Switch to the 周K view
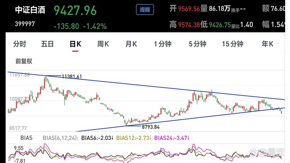Screen dimensions: 290x163 pos(103,44)
